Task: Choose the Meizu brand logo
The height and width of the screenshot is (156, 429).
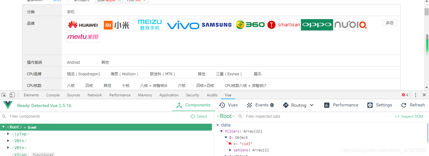Action: pos(150,25)
